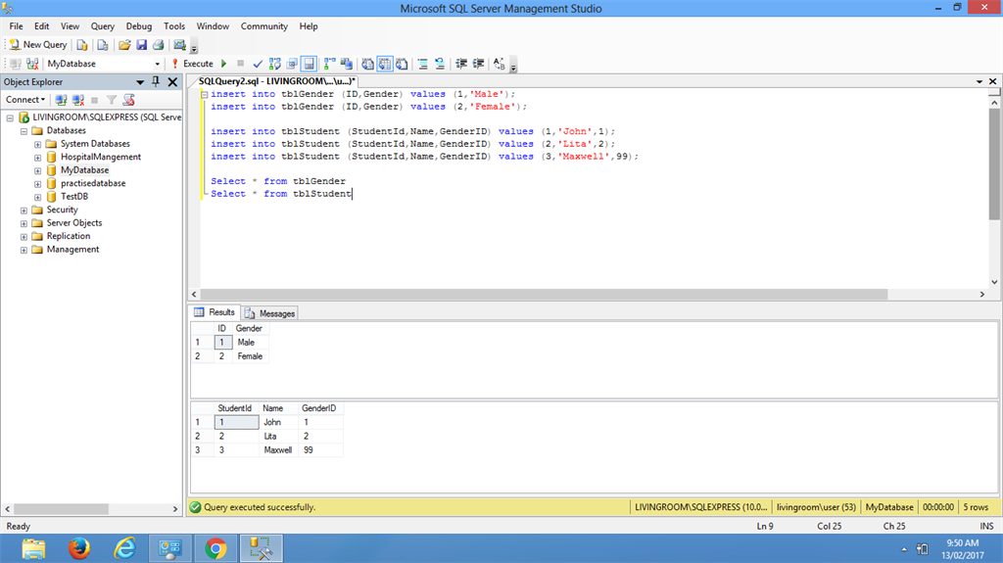Click the Parse blue checkmark icon
Image resolution: width=1003 pixels, height=563 pixels.
coord(258,64)
